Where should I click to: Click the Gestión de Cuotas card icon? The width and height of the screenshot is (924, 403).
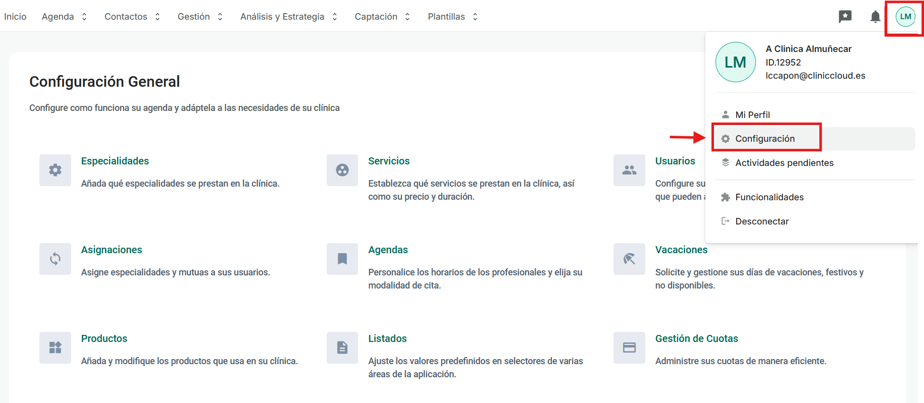[x=629, y=348]
